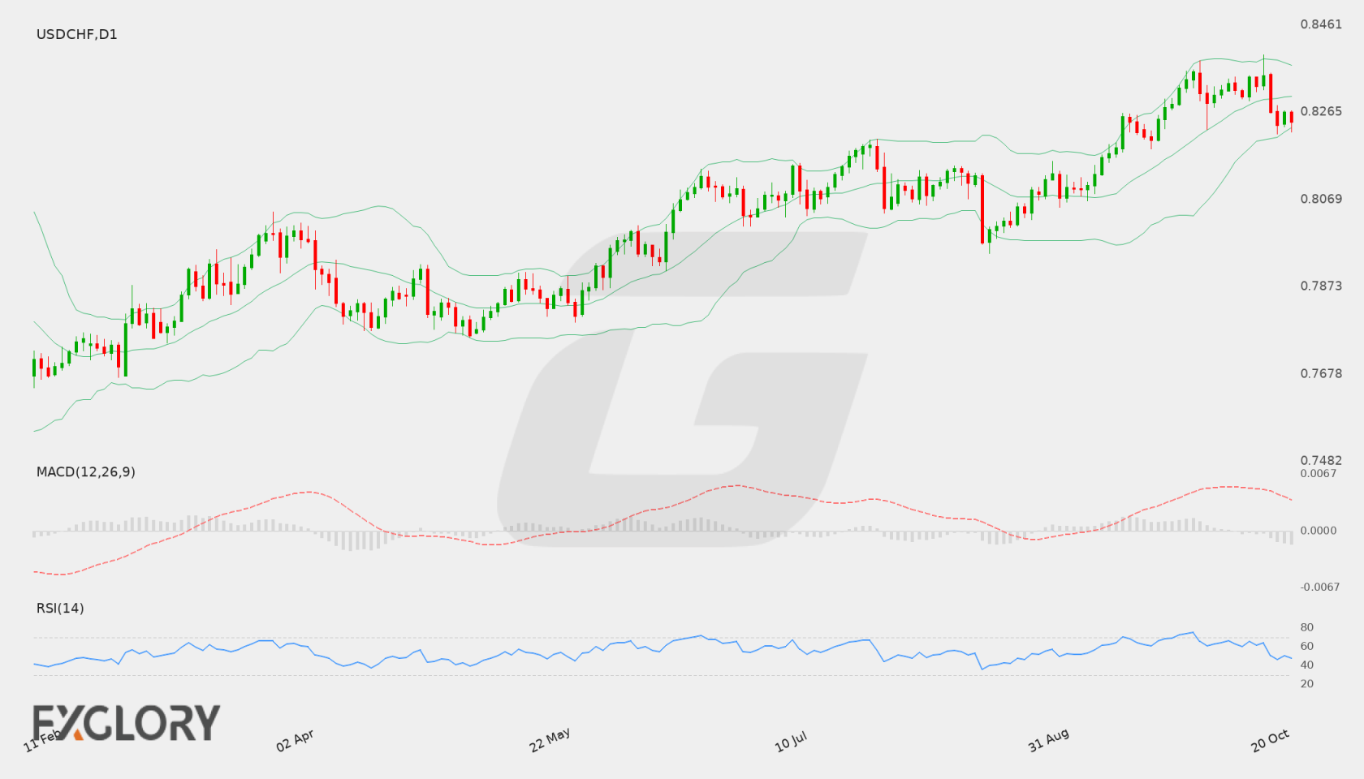Select the RSI(14) indicator label
1364x779 pixels.
pos(60,608)
